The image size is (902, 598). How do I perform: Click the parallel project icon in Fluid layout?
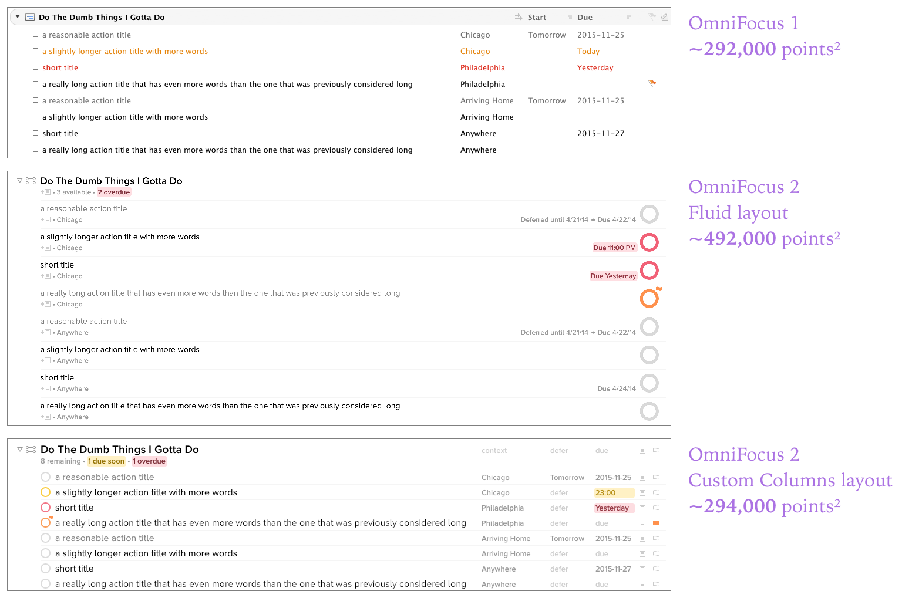(31, 181)
